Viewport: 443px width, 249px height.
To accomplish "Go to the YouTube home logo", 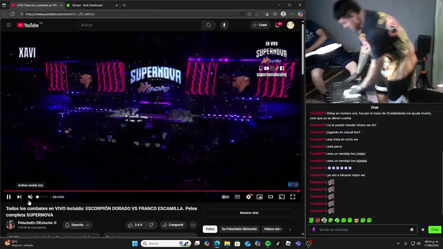I will (28, 25).
